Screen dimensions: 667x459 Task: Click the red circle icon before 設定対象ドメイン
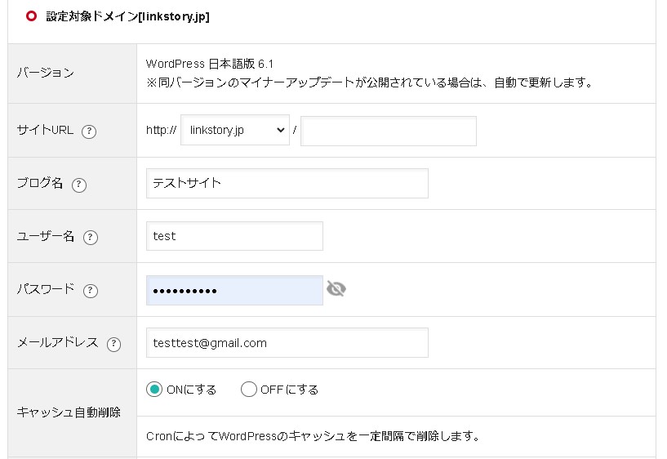click(32, 16)
